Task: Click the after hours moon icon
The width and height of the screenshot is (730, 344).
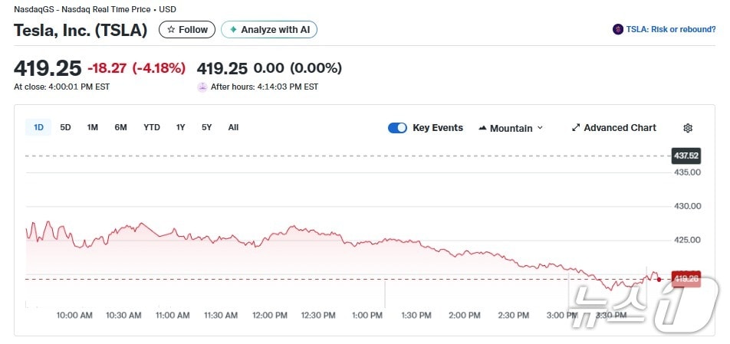Action: coord(202,87)
